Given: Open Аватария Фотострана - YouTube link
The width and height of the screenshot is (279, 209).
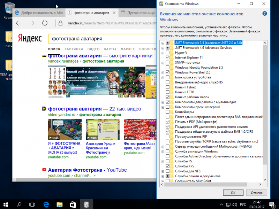Looking at the screenshot, I should [88, 170].
